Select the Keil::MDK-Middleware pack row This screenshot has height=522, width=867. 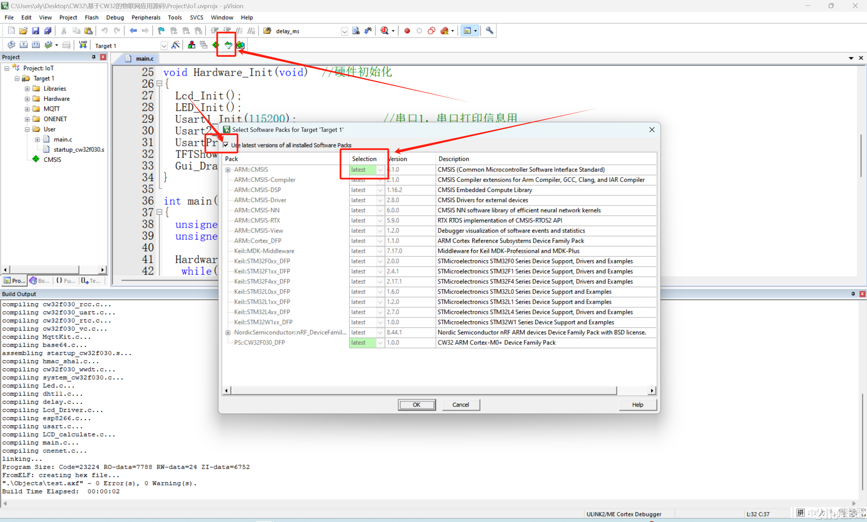click(x=264, y=251)
